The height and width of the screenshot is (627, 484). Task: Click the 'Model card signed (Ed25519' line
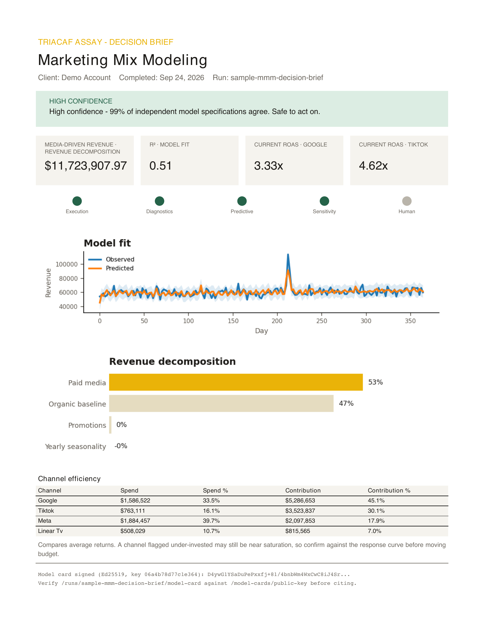click(194, 575)
